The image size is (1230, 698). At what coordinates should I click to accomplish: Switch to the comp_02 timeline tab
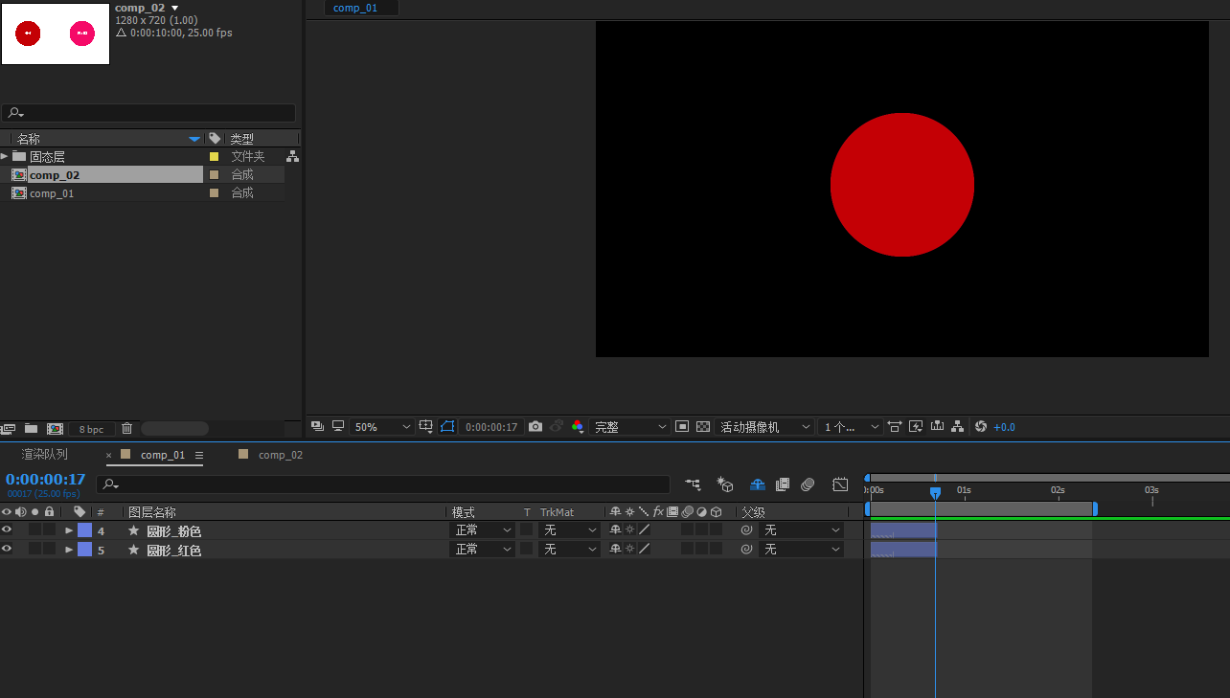[281, 455]
